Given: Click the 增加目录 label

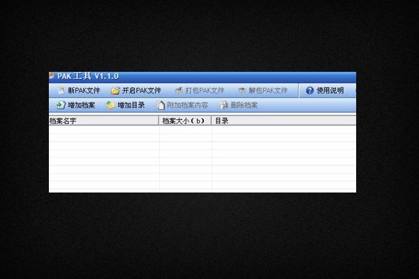Looking at the screenshot, I should (131, 105).
